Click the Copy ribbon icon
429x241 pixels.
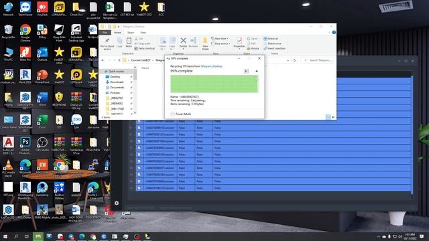119,43
